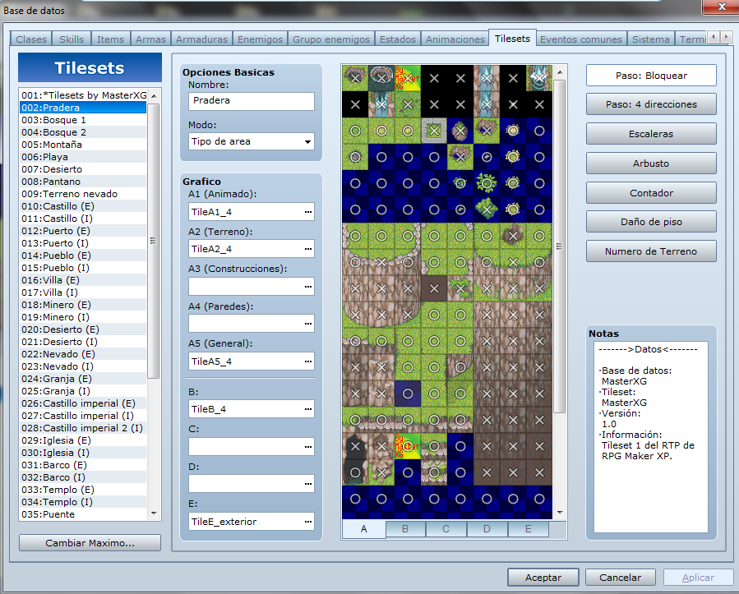Click the Cancelar button
739x594 pixels.
tap(621, 577)
